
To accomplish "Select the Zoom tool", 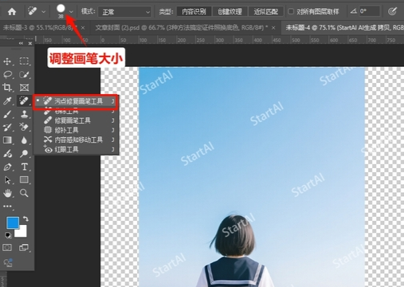I will 24,193.
